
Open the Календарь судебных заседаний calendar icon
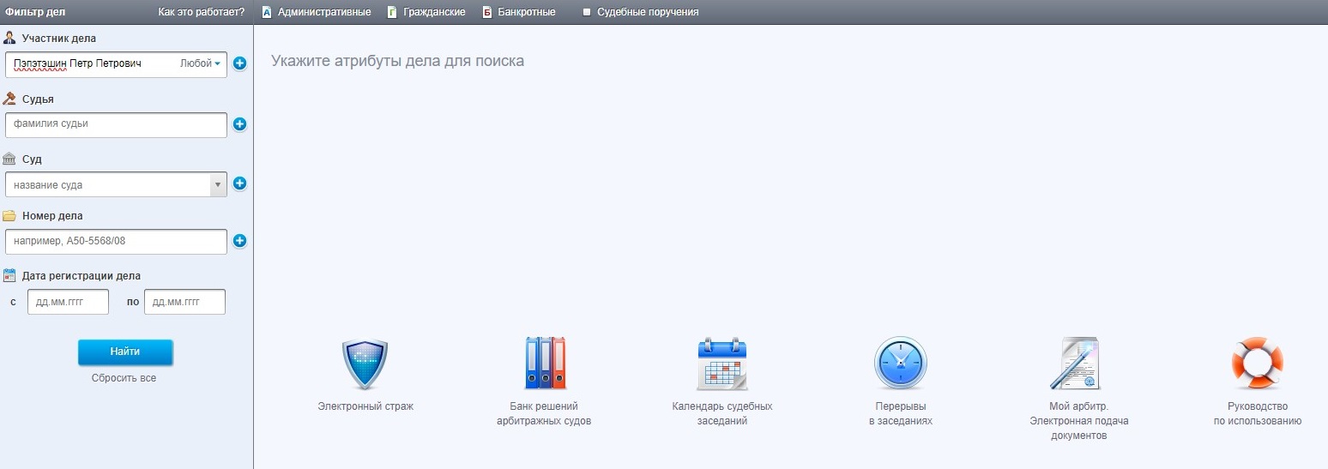(x=721, y=364)
